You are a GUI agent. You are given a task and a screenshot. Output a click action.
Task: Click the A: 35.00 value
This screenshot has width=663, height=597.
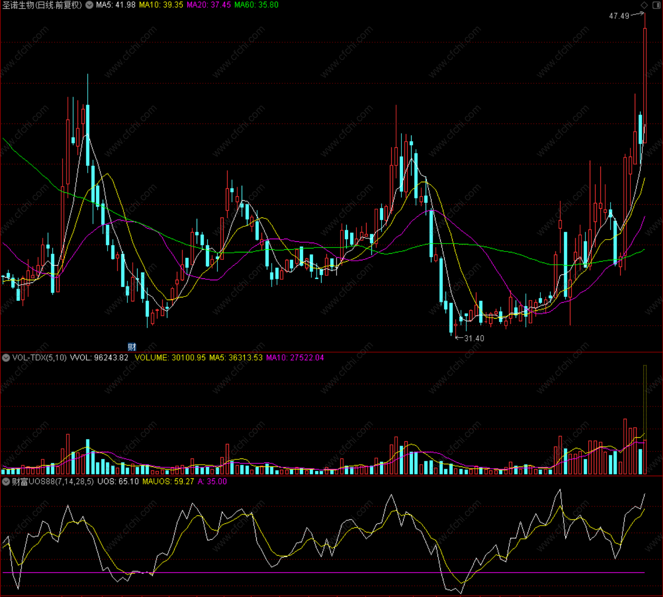pos(212,481)
